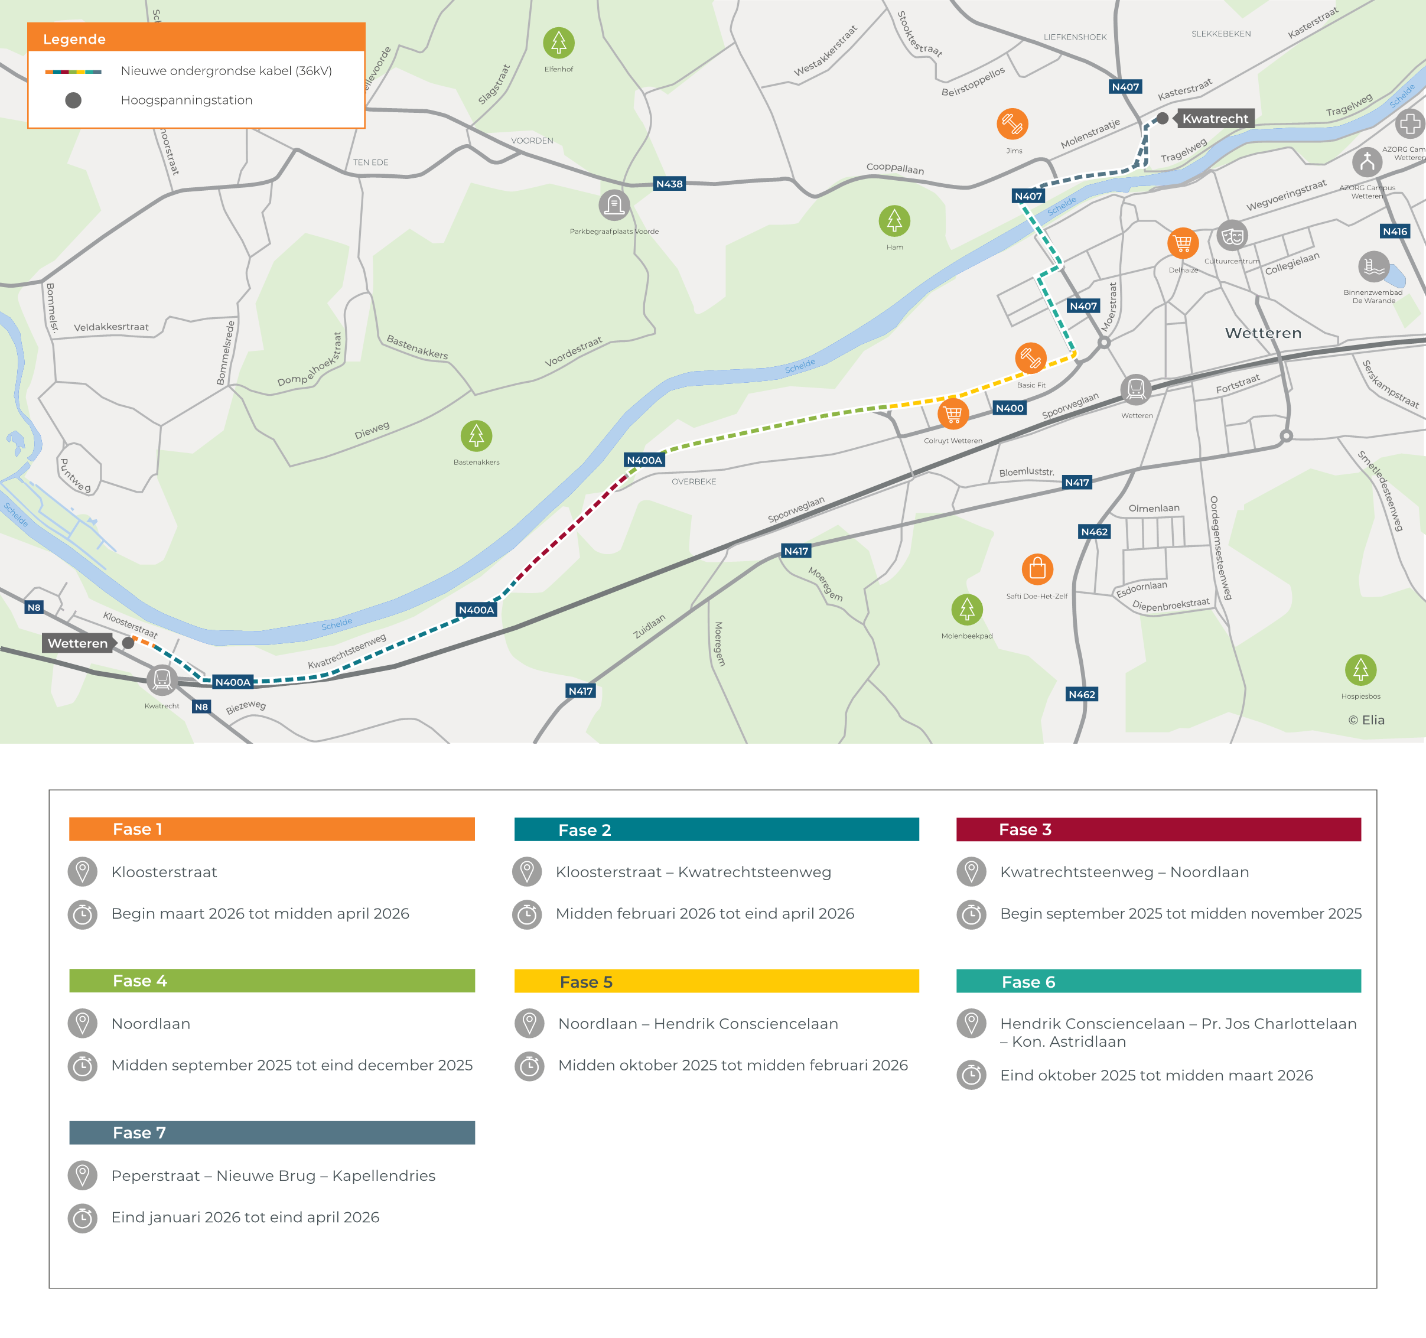1426x1338 pixels.
Task: Click the Wetteren substation label at Kloosterstraat
Action: click(x=77, y=643)
